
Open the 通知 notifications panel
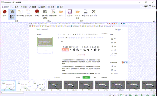(145, 6)
